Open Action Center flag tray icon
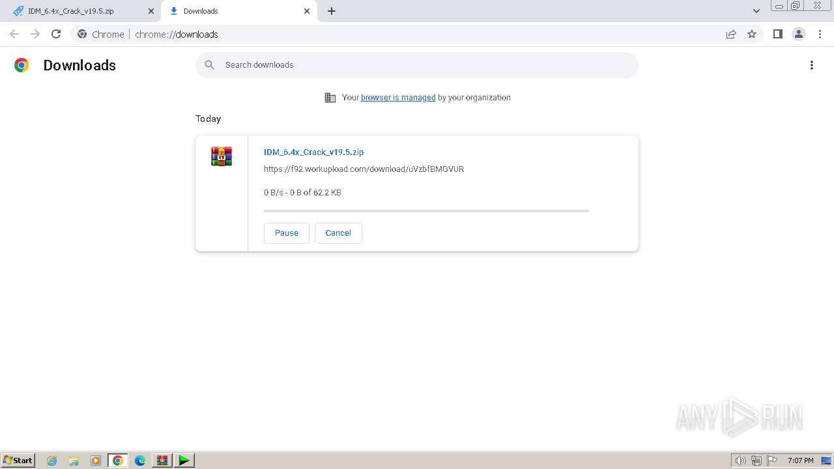834x469 pixels. (772, 461)
